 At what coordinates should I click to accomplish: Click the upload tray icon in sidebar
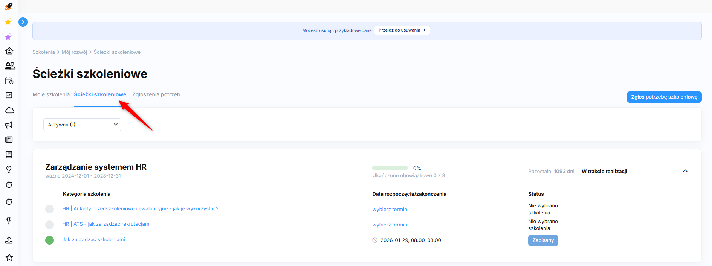coord(9,240)
